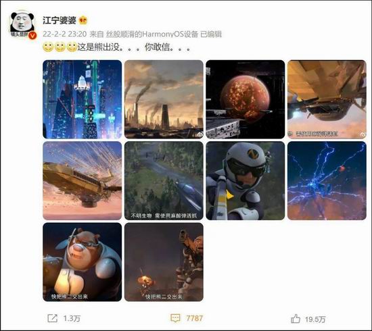Click the 19.5万 like count
This screenshot has height=331, width=372.
tap(315, 319)
